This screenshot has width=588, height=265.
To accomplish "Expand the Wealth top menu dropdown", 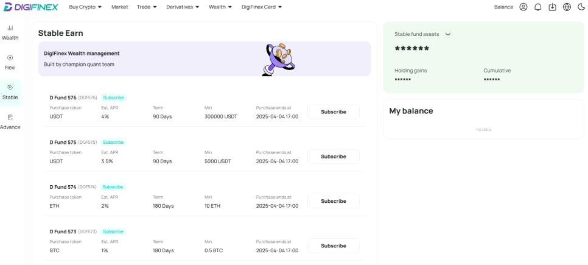I will pyautogui.click(x=220, y=7).
